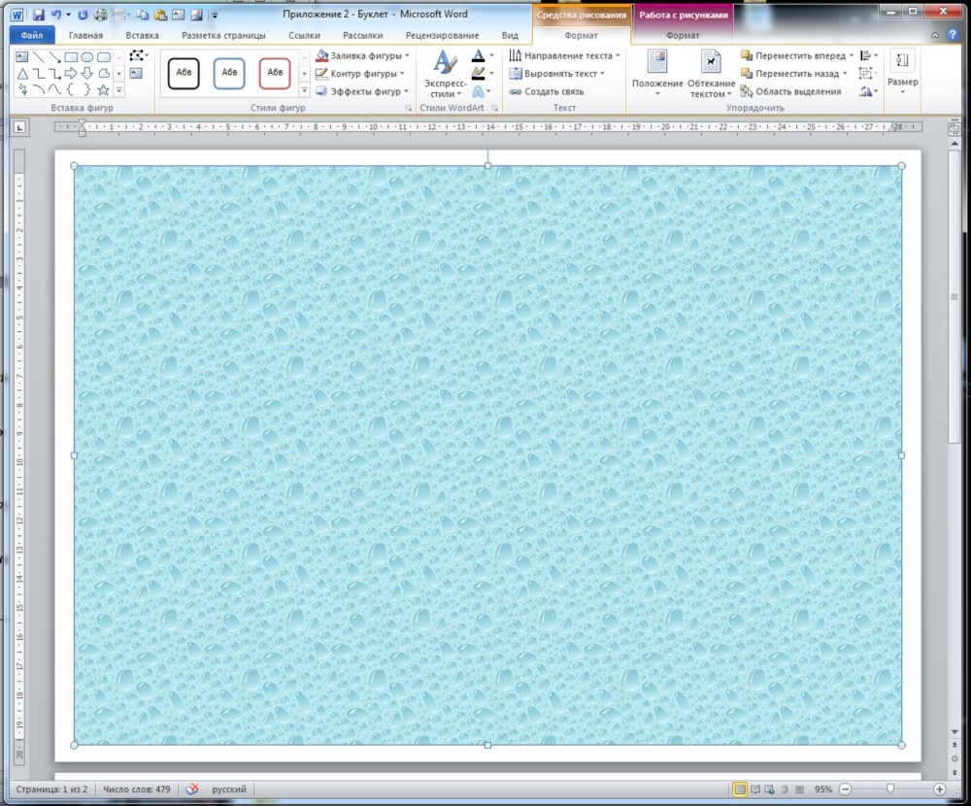Click the Размер (Size) icon
Image resolution: width=971 pixels, height=806 pixels.
point(902,71)
